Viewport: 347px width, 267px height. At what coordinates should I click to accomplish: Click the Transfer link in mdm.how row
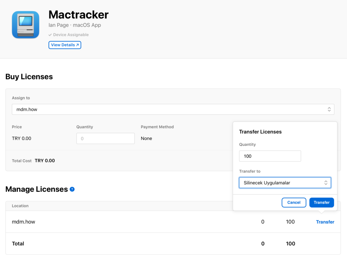pos(325,222)
